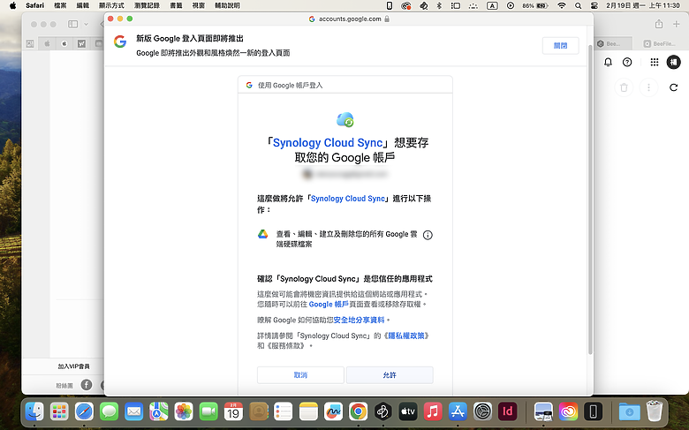Click the help question mark in background window
The height and width of the screenshot is (430, 689).
click(627, 62)
